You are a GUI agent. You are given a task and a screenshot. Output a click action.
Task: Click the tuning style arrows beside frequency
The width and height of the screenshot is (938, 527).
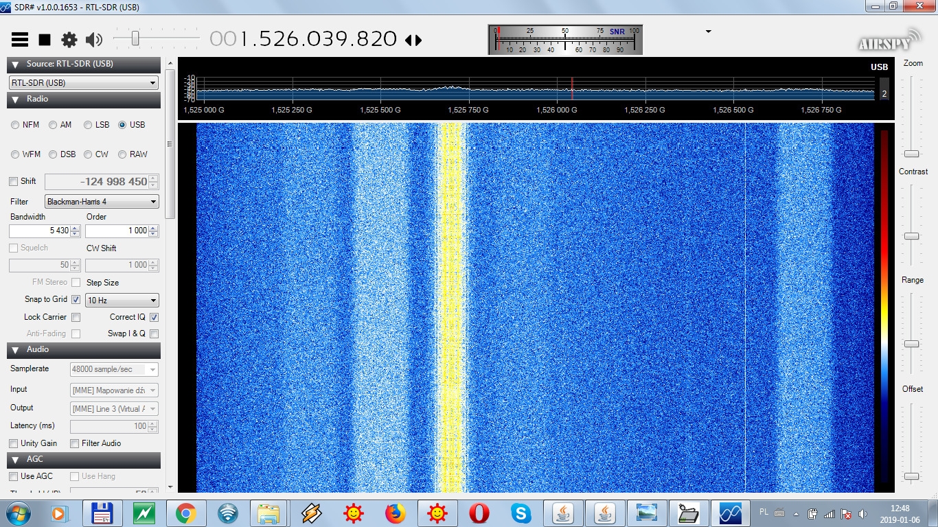tap(413, 40)
